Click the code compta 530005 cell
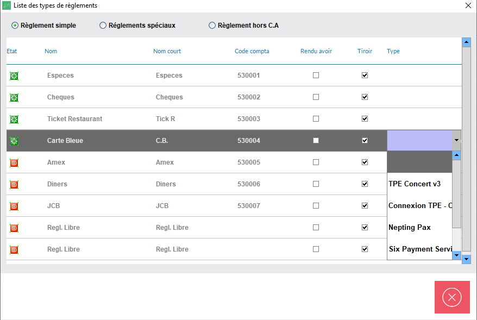The image size is (477, 320). pyautogui.click(x=248, y=162)
